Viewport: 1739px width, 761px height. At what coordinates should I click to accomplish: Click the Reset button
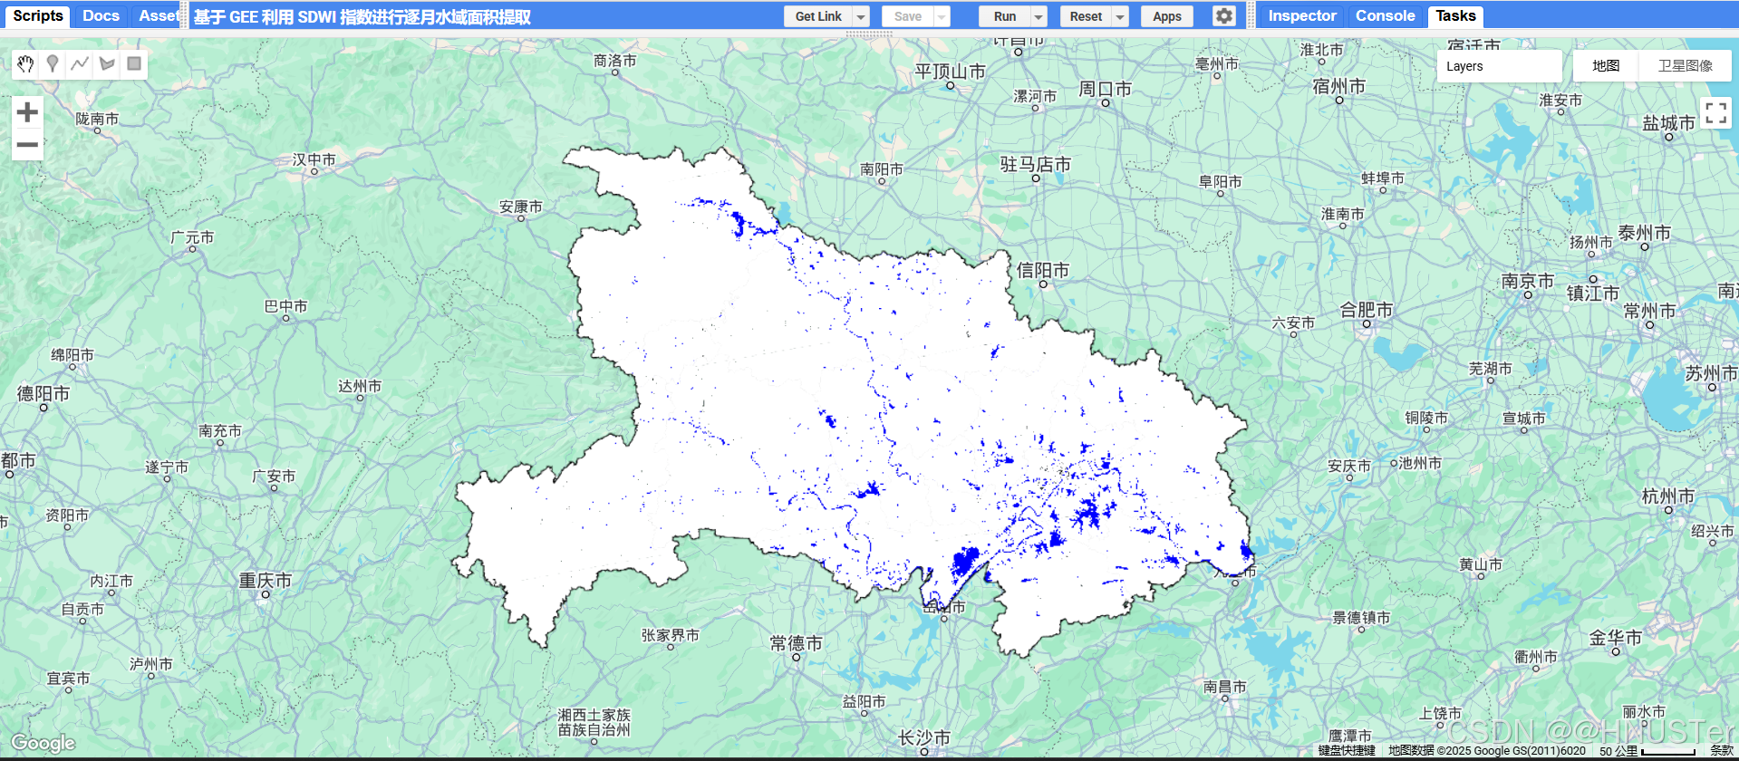1086,16
